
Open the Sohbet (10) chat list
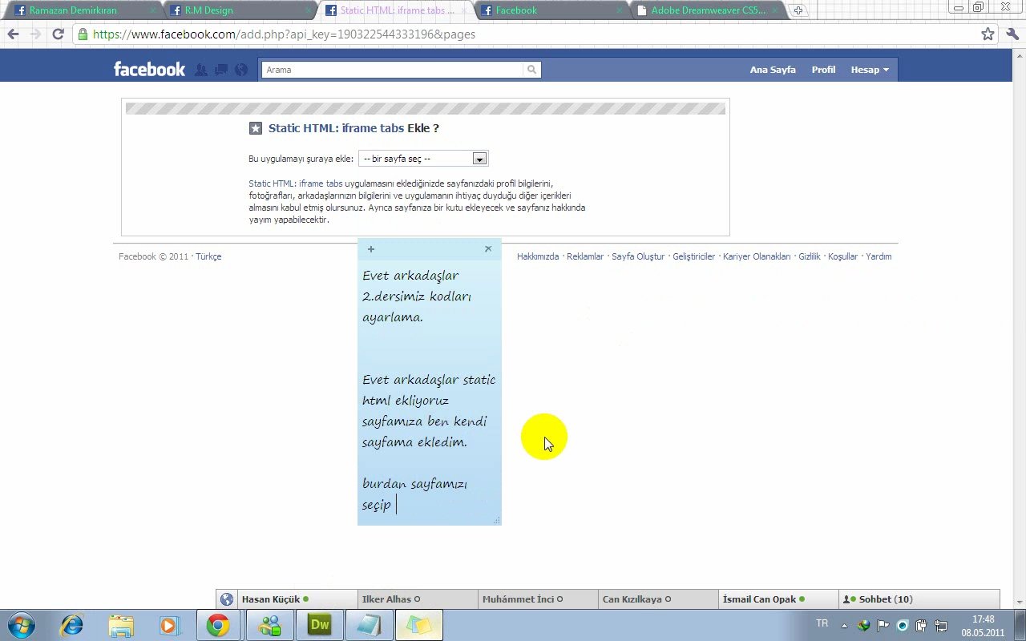(x=919, y=599)
